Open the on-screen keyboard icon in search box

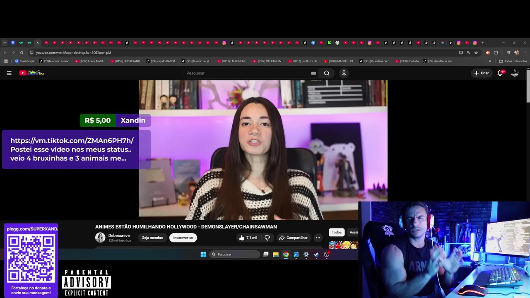click(x=313, y=73)
